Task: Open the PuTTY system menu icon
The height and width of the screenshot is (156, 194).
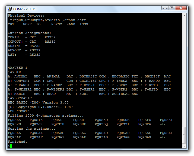Action: pos(10,9)
